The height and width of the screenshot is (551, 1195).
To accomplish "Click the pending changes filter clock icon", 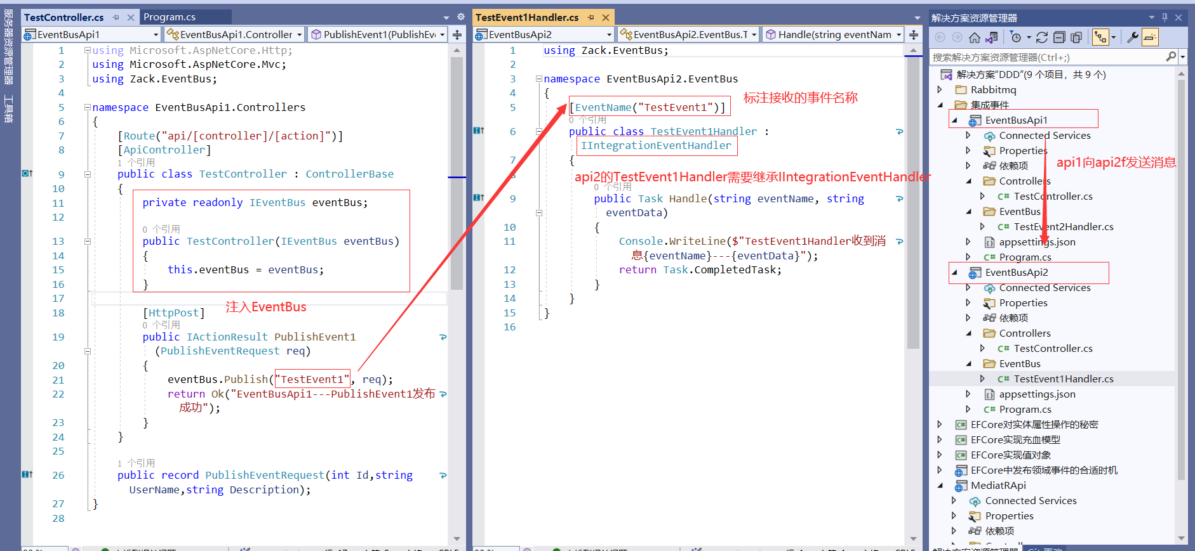I will [x=1016, y=37].
